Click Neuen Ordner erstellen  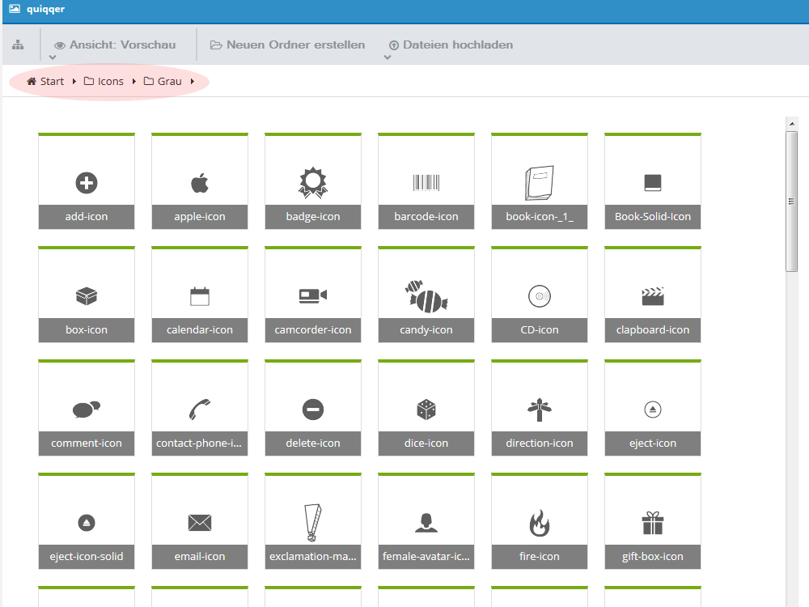[287, 45]
